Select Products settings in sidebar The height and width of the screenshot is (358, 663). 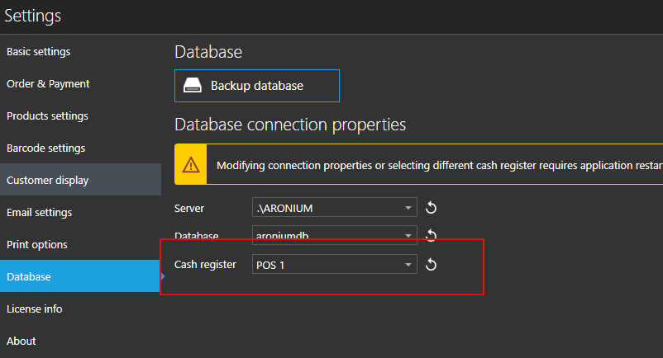tap(47, 116)
